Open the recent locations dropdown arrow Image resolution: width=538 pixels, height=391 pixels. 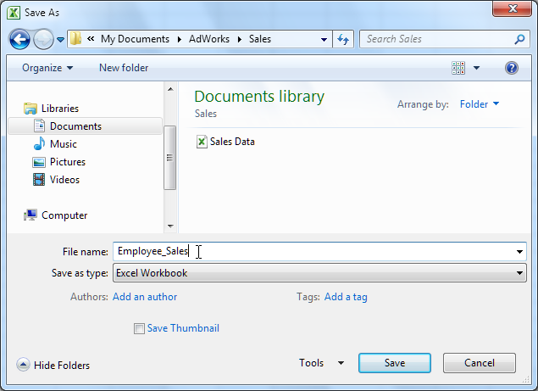tap(60, 40)
